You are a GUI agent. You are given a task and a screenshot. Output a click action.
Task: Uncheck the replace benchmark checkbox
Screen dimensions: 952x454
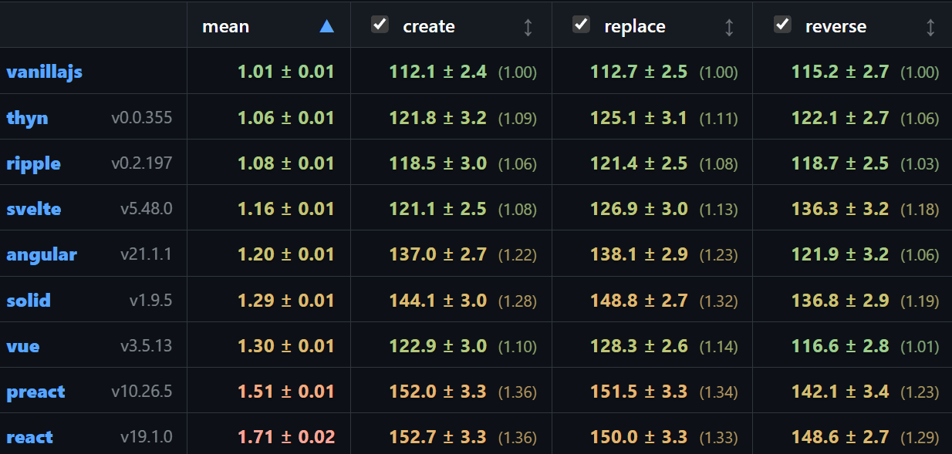pos(580,24)
